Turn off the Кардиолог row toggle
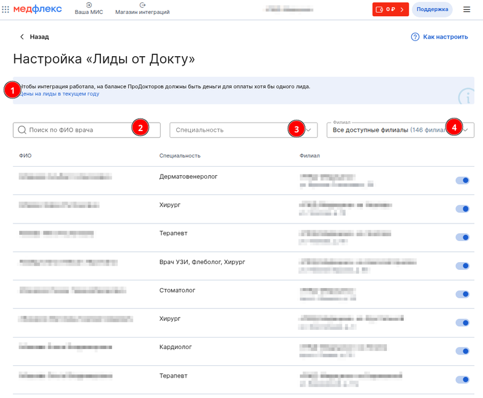 462,350
